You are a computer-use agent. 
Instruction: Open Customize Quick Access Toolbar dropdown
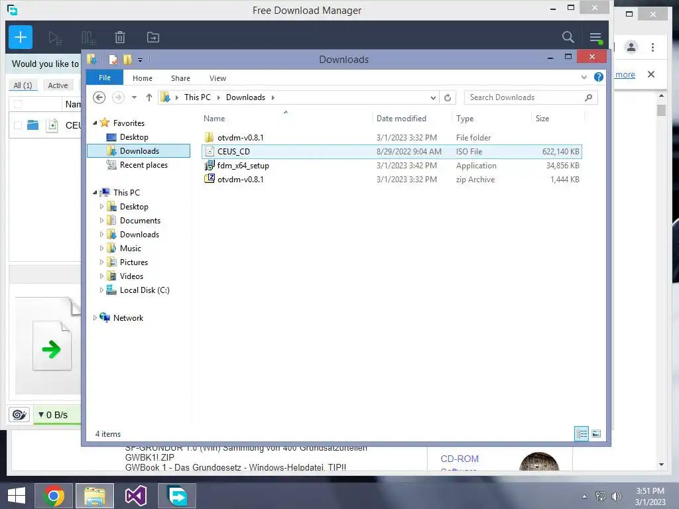coord(141,60)
